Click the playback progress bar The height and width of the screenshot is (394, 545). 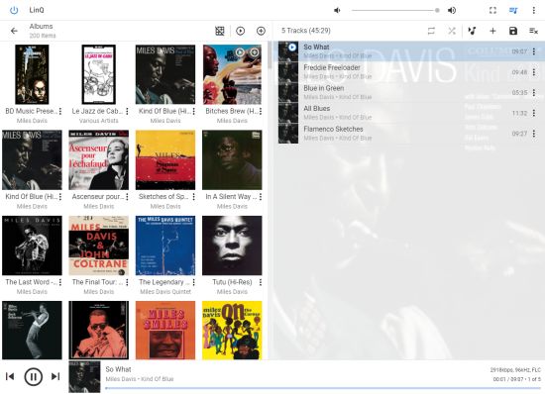(323, 388)
